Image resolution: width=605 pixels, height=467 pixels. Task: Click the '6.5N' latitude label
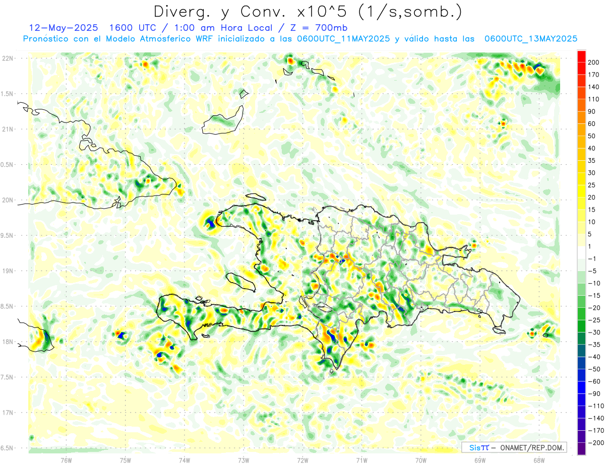[x=7, y=448]
